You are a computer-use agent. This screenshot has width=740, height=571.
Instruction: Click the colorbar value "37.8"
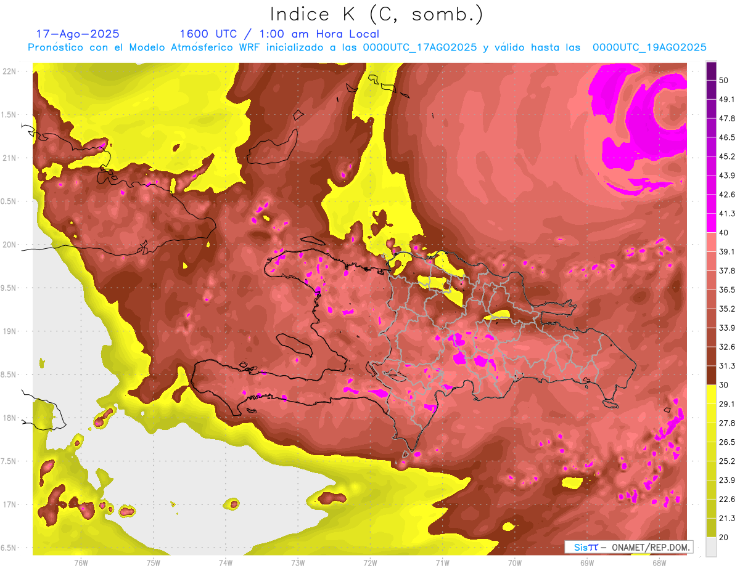point(727,271)
